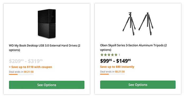The width and height of the screenshot is (185, 96).
Task: Open Oben Skysill Series Aluminum Tripods title link
Action: tap(133, 47)
